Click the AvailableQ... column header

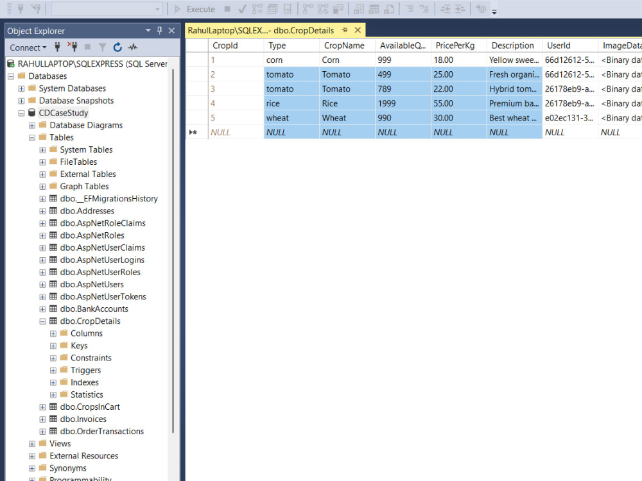pos(403,46)
